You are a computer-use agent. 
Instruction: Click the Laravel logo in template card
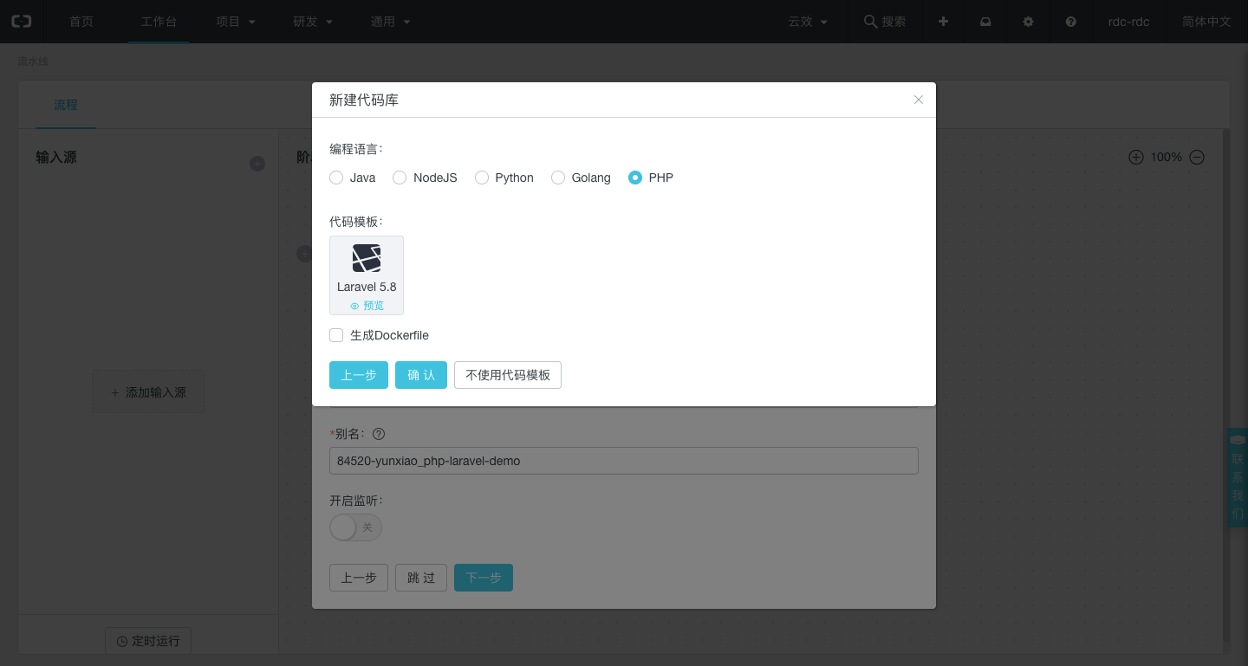coord(367,258)
